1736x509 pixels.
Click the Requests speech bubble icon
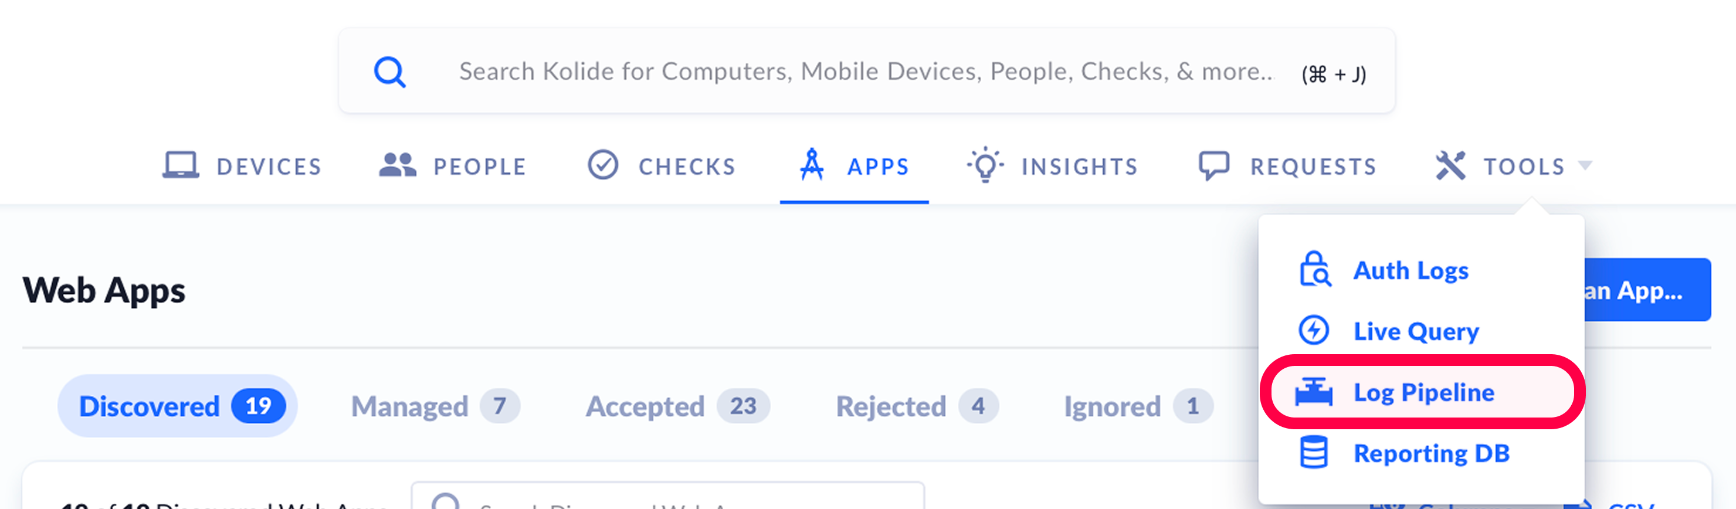click(1213, 166)
